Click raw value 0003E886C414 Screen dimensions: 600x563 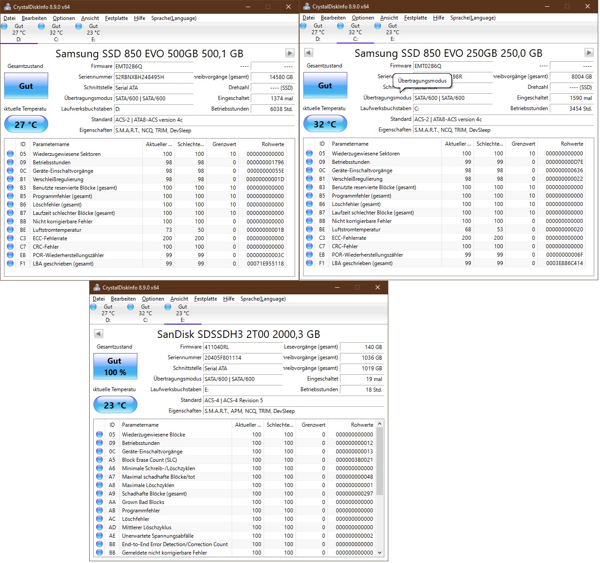(564, 263)
